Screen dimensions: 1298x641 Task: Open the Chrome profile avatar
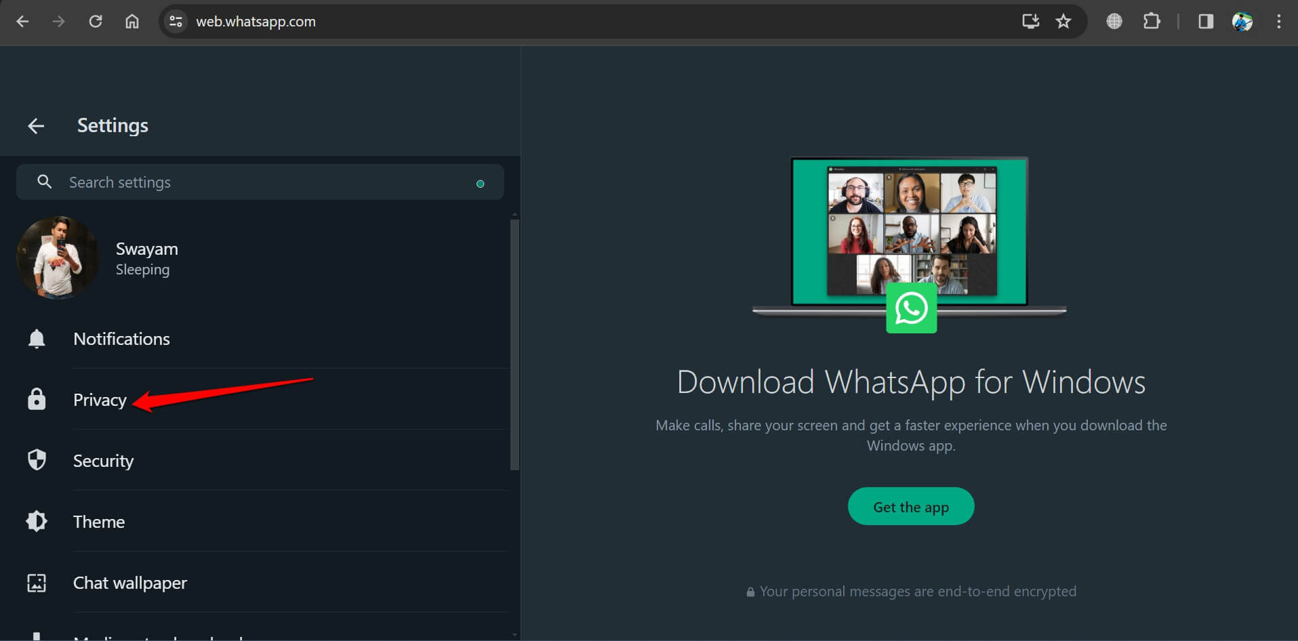[x=1242, y=22]
